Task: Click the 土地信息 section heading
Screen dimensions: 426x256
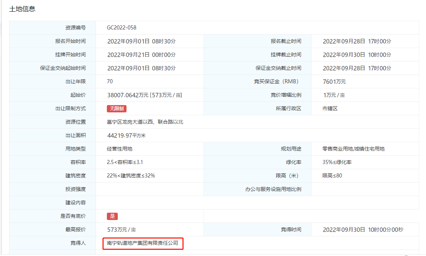Action: [x=22, y=9]
